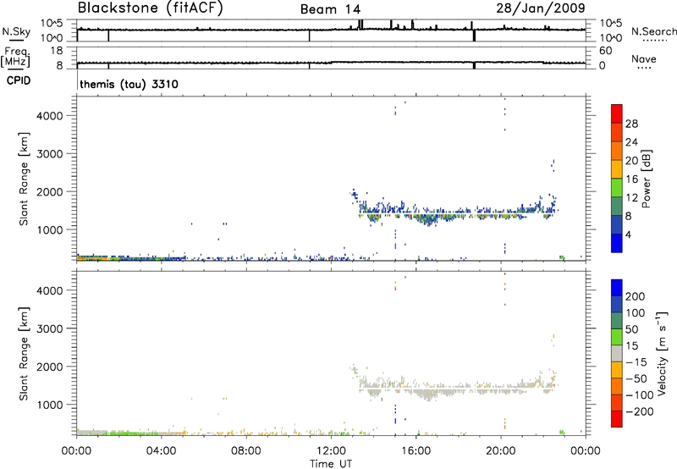
Task: Select 'Slant Range [km]' label of velocity panel
Action: [x=24, y=354]
